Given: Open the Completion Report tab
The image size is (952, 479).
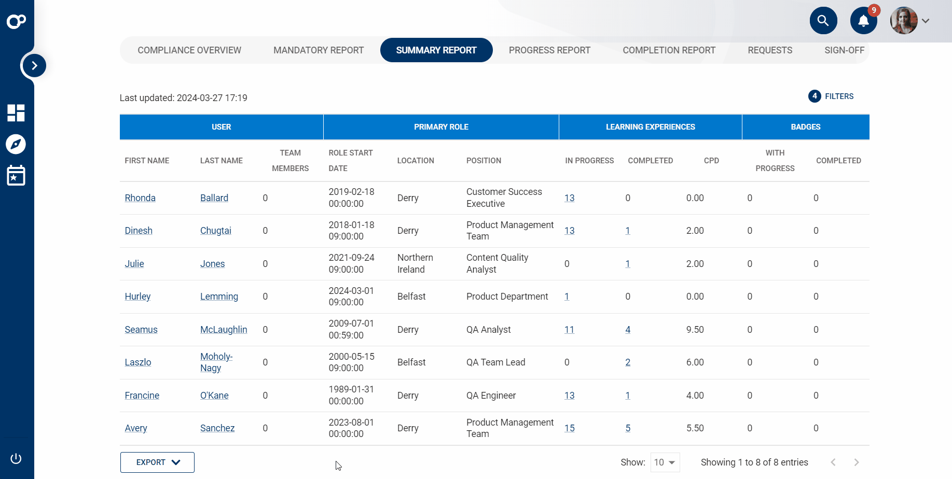Looking at the screenshot, I should 669,50.
